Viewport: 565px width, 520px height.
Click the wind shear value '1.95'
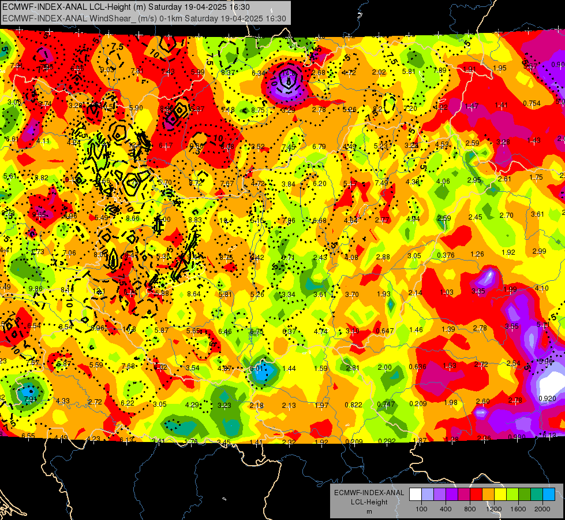500,68
